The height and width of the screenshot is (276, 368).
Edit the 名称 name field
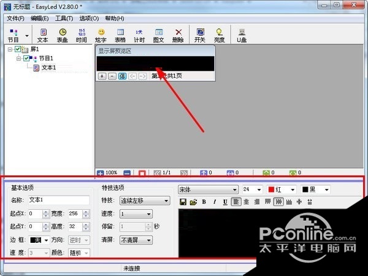pyautogui.click(x=59, y=200)
